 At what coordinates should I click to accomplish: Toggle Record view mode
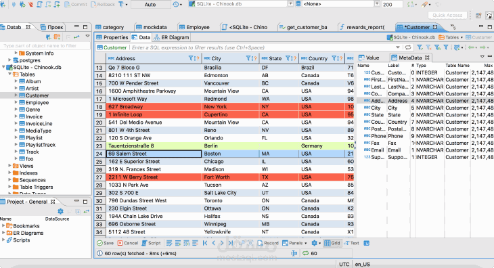point(268,243)
